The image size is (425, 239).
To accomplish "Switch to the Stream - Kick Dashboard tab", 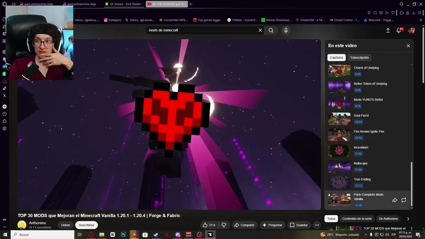I will [124, 4].
